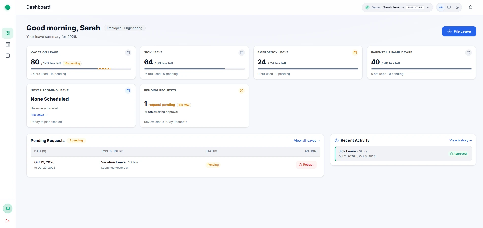Click the Parental & Family Care heart icon
This screenshot has width=483, height=228.
469,53
